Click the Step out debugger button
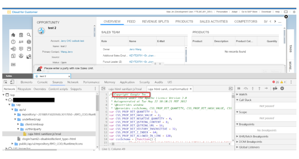Viewport: 299px width, 159px height. [259, 88]
